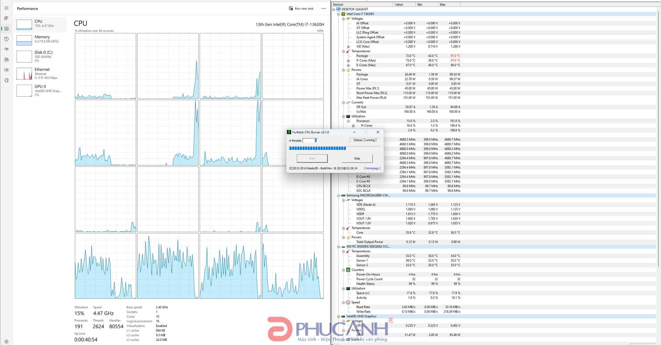
Task: Open Task Manager settings gear
Action: pyautogui.click(x=6, y=342)
